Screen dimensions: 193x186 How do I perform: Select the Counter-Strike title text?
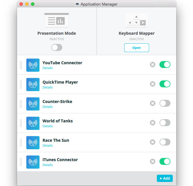(57, 102)
